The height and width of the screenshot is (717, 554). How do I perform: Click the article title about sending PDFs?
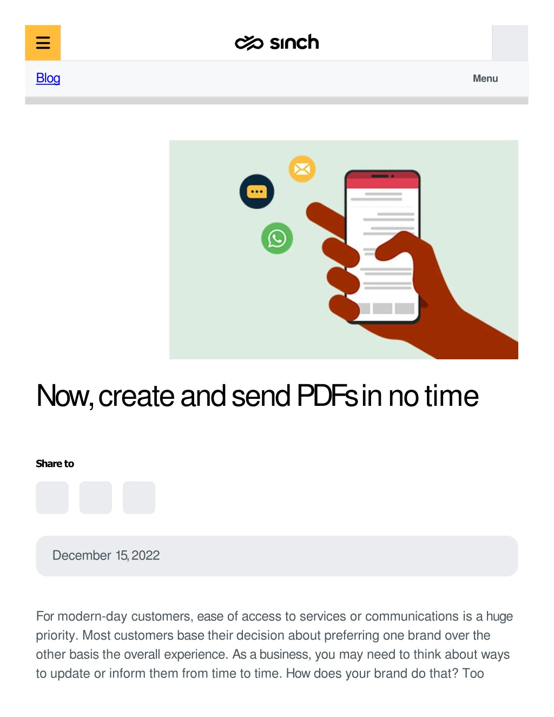(258, 396)
